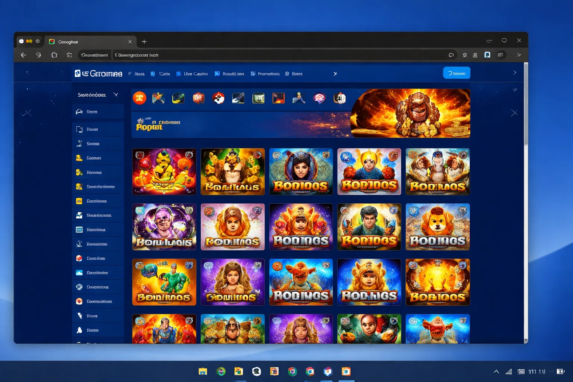Viewport: 573px width, 382px height.
Task: Click the round white taskbar app icon
Action: point(257,371)
